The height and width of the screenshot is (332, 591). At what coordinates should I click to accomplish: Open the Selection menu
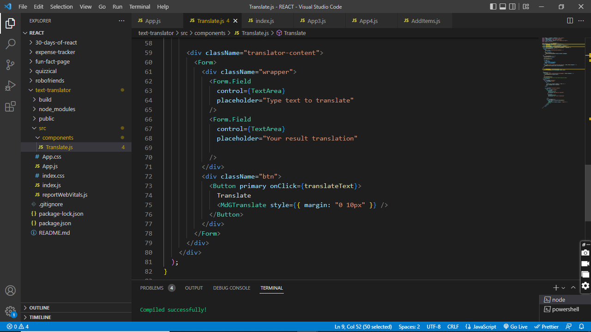[61, 6]
